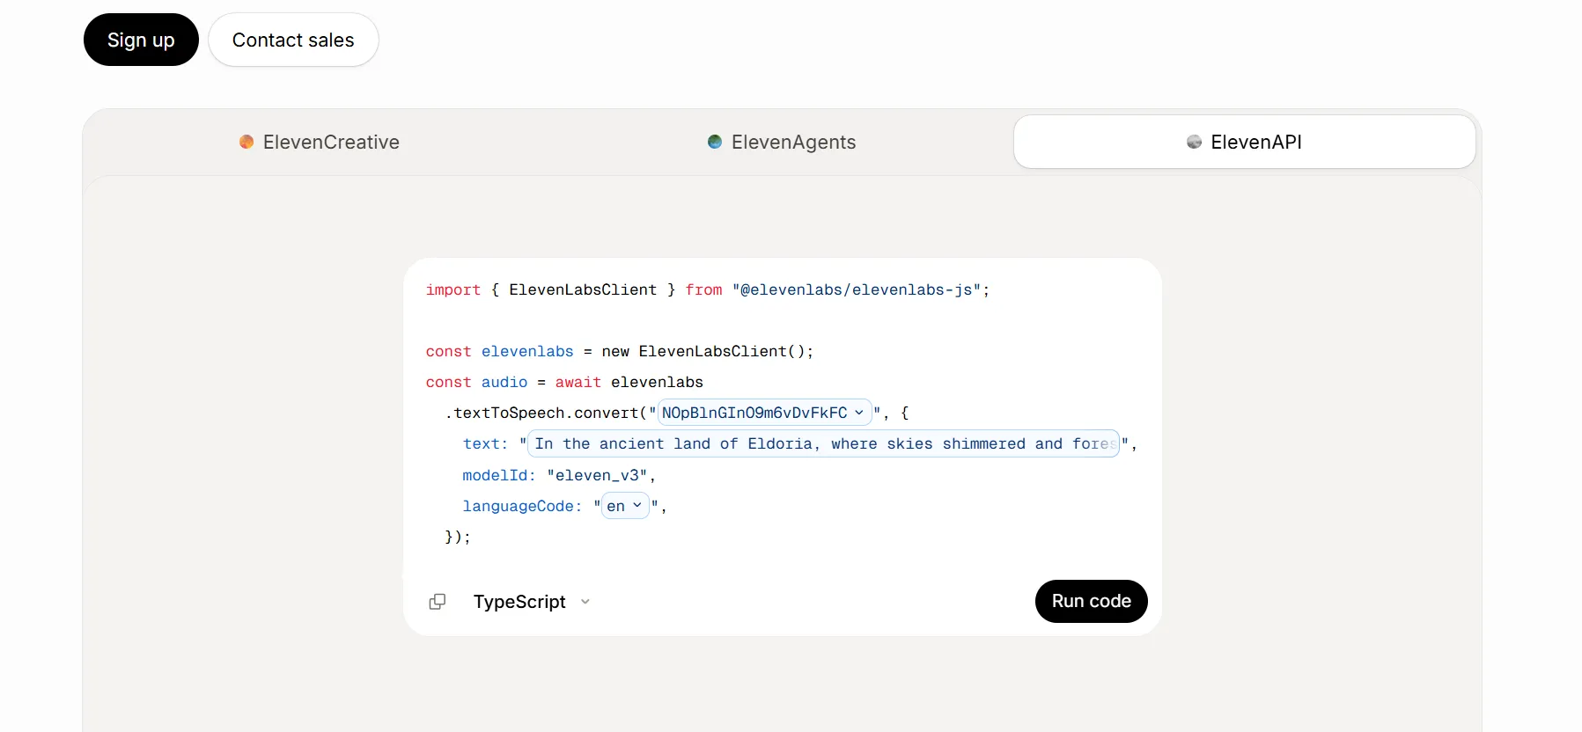The image size is (1582, 732).
Task: Select the ElevenAPI tab
Action: (x=1245, y=142)
